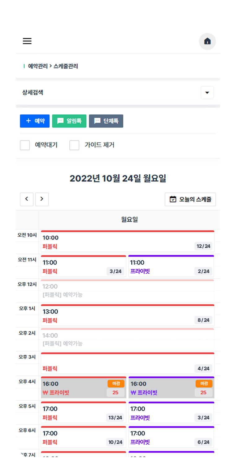This screenshot has width=236, height=474.
Task: Click the 예약 button to create a booking
Action: click(x=35, y=121)
